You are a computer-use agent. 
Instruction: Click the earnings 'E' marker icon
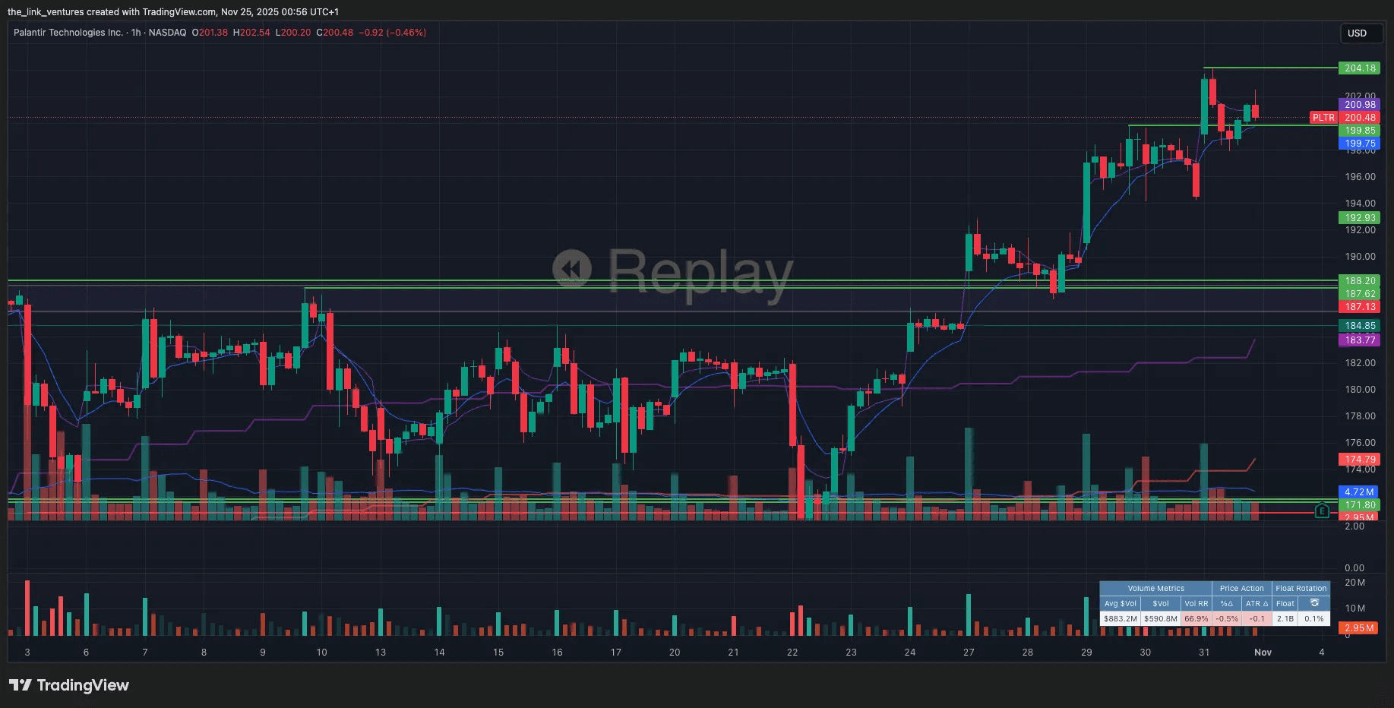point(1322,510)
